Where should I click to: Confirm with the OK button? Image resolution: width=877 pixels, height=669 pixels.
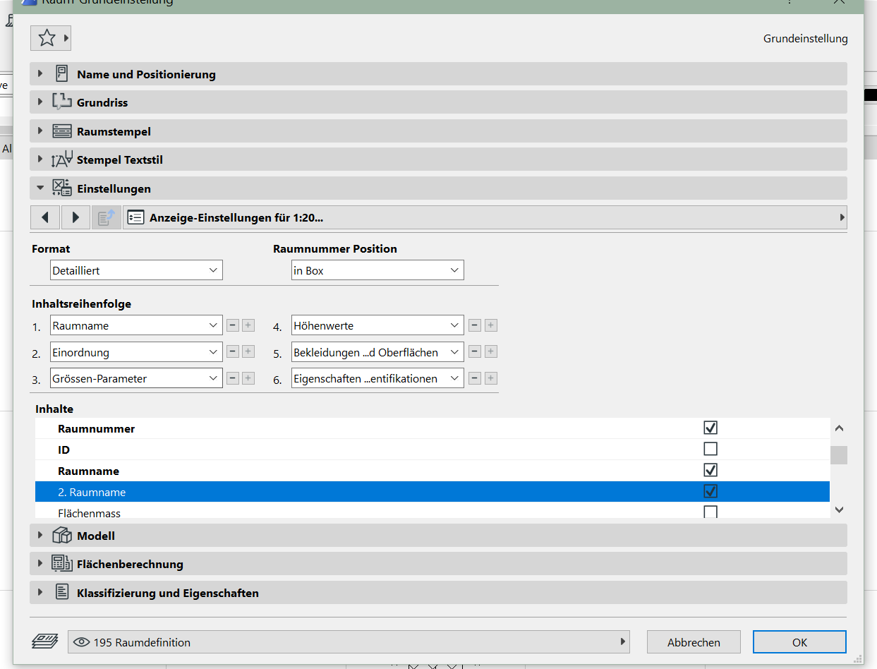click(x=799, y=642)
